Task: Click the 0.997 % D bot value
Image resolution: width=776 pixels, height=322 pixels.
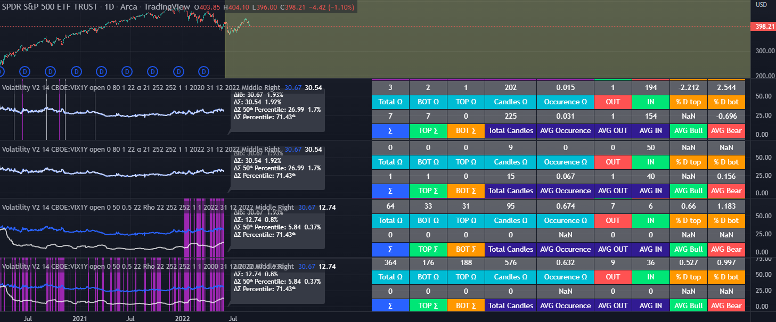Action: click(726, 262)
